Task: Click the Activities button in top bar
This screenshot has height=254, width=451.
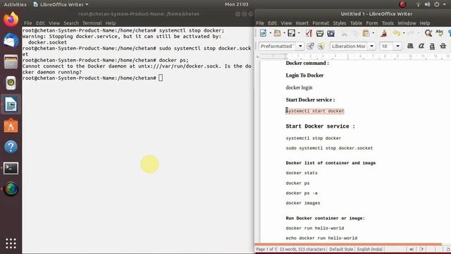Action: pyautogui.click(x=15, y=4)
